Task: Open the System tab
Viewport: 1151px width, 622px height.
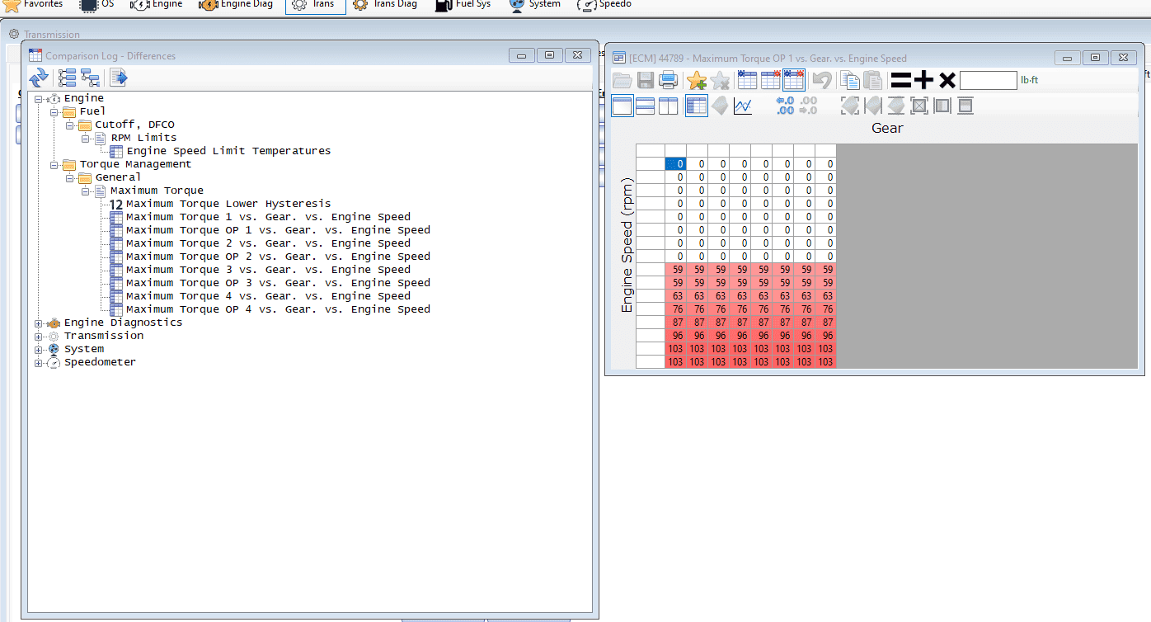Action: point(535,5)
